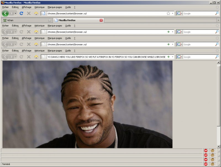Click the Terminé status text
This screenshot has height=167, width=221.
point(6,164)
